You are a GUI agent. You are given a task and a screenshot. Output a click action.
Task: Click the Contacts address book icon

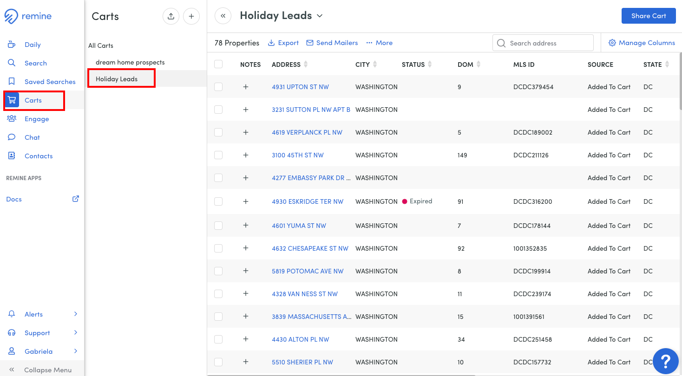pyautogui.click(x=12, y=156)
